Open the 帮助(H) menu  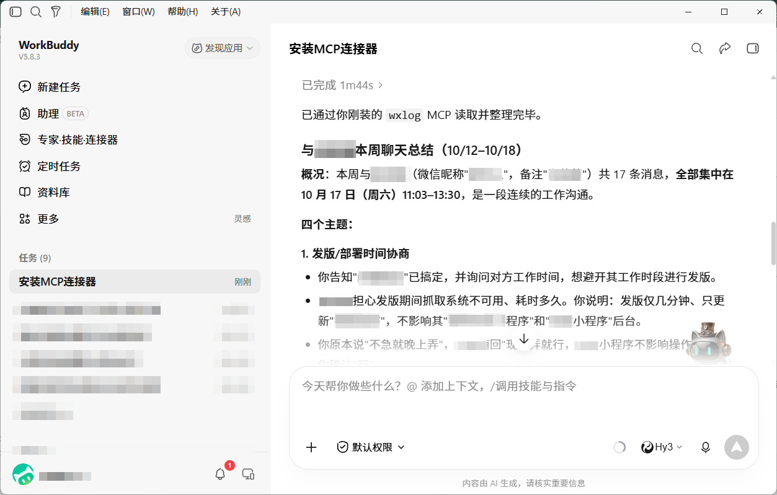[x=182, y=12]
